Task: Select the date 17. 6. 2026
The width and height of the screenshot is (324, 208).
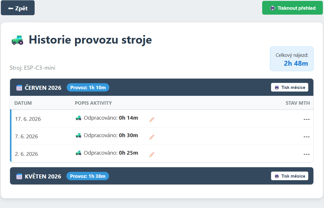Action: click(x=28, y=119)
